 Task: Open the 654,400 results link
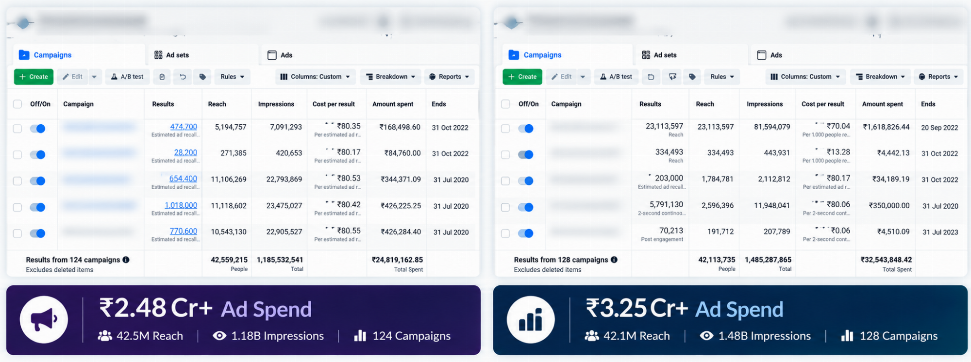pos(183,179)
